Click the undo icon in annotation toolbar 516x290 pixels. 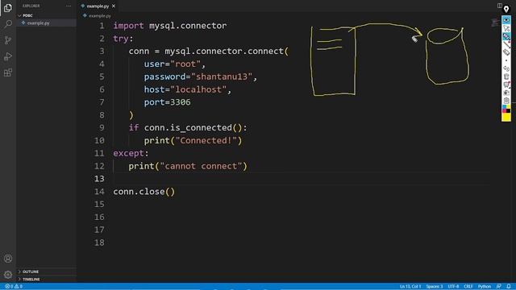click(506, 68)
